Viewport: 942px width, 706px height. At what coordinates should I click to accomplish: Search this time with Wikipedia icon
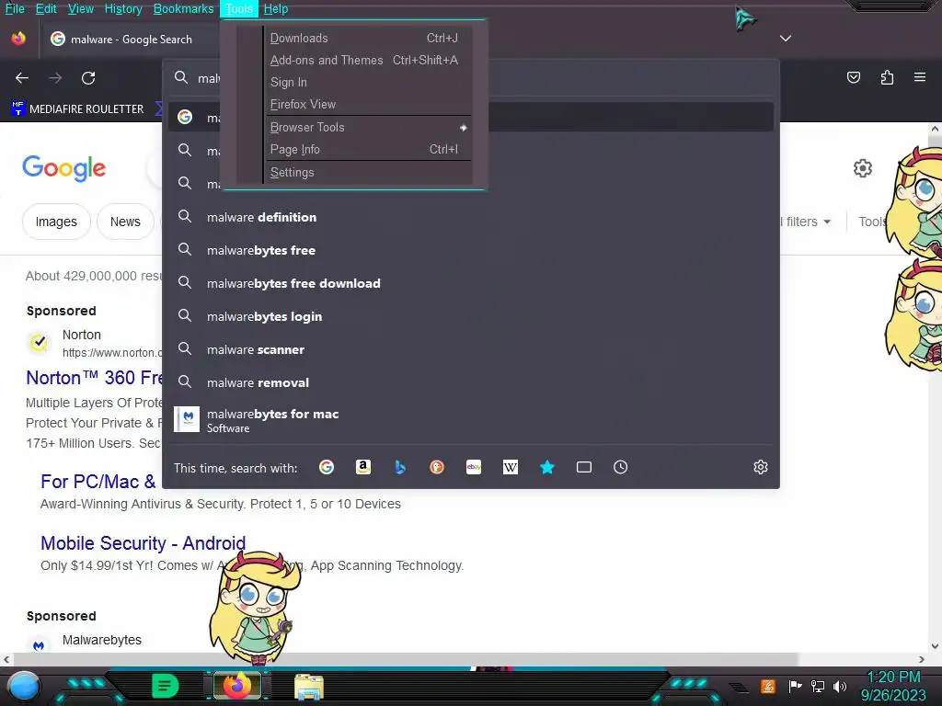point(510,467)
